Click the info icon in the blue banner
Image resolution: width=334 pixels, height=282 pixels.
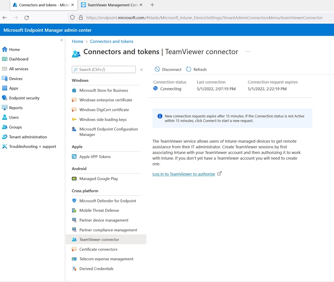[160, 116]
